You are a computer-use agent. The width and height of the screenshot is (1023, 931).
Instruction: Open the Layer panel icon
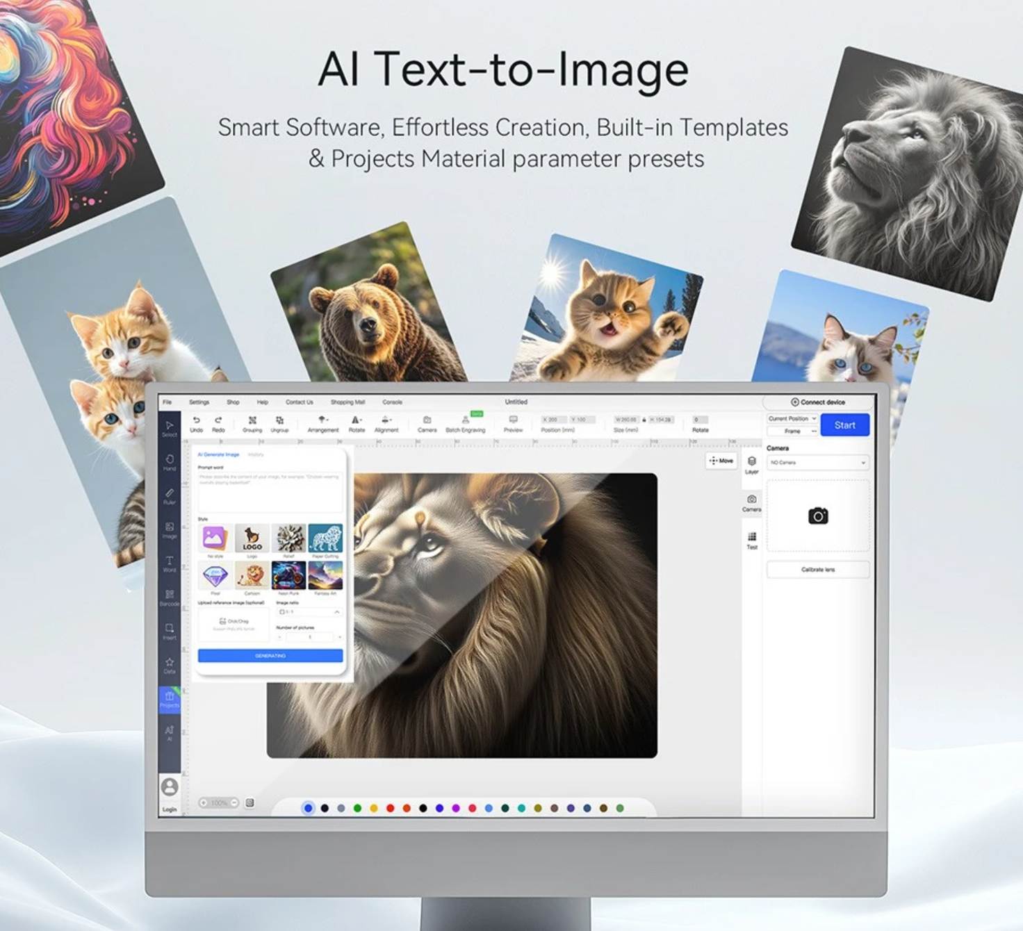[751, 463]
